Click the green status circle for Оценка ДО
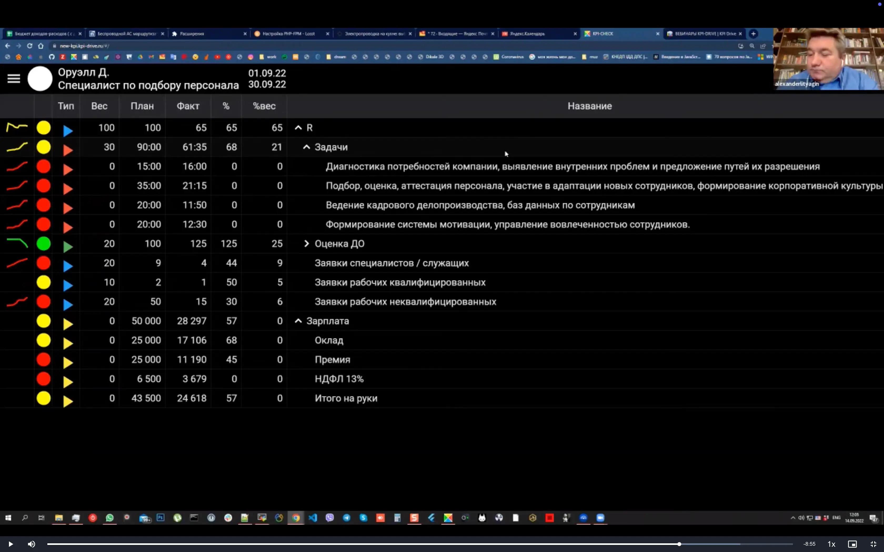Image resolution: width=884 pixels, height=552 pixels. tap(43, 243)
